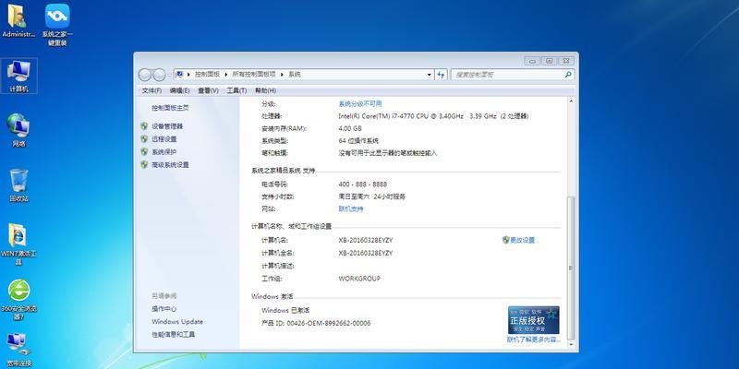Click 系统分级不可用 link
This screenshot has height=369, width=739.
(360, 103)
